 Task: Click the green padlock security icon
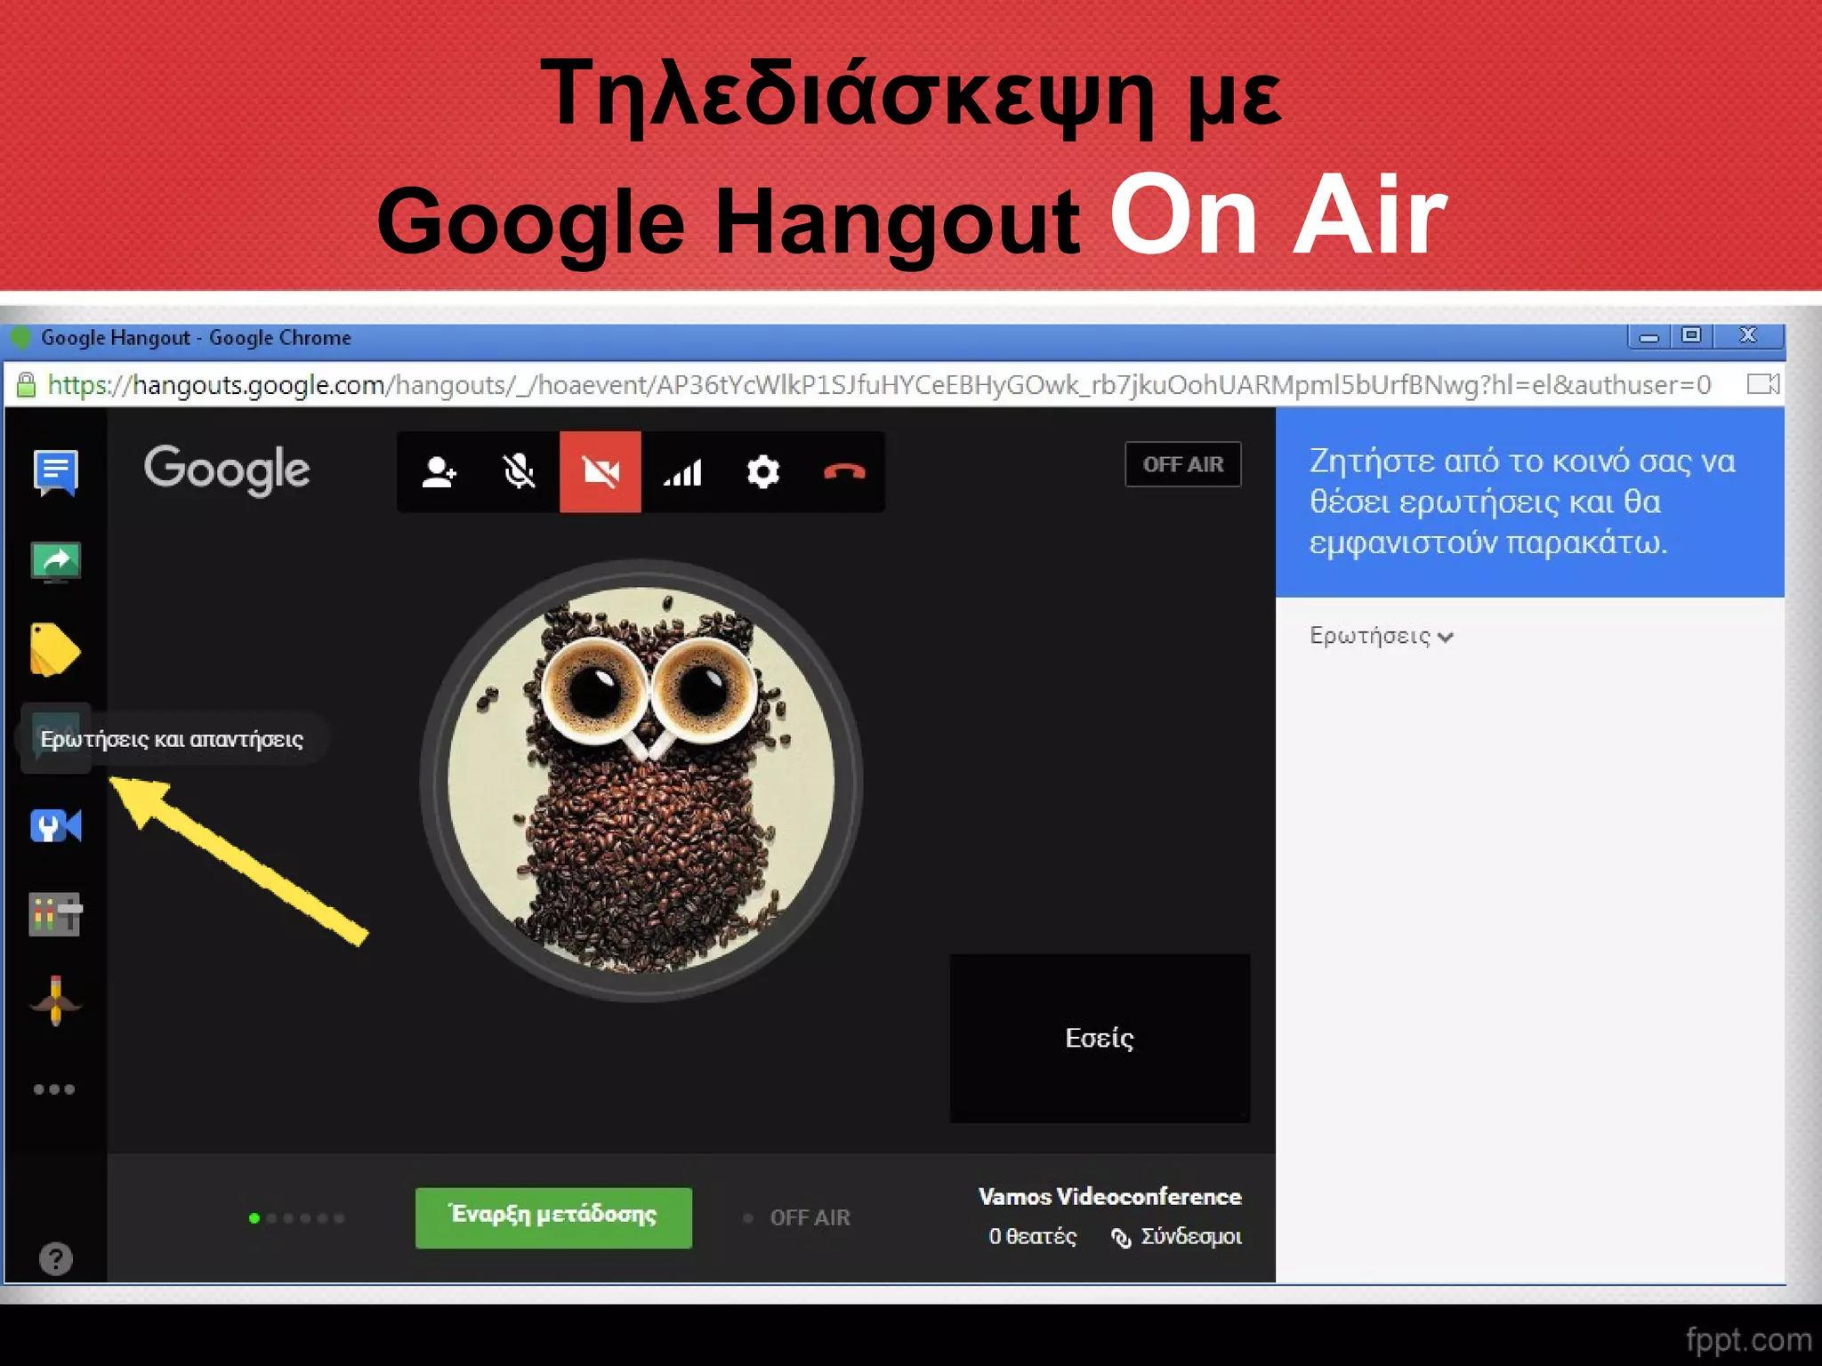point(27,385)
